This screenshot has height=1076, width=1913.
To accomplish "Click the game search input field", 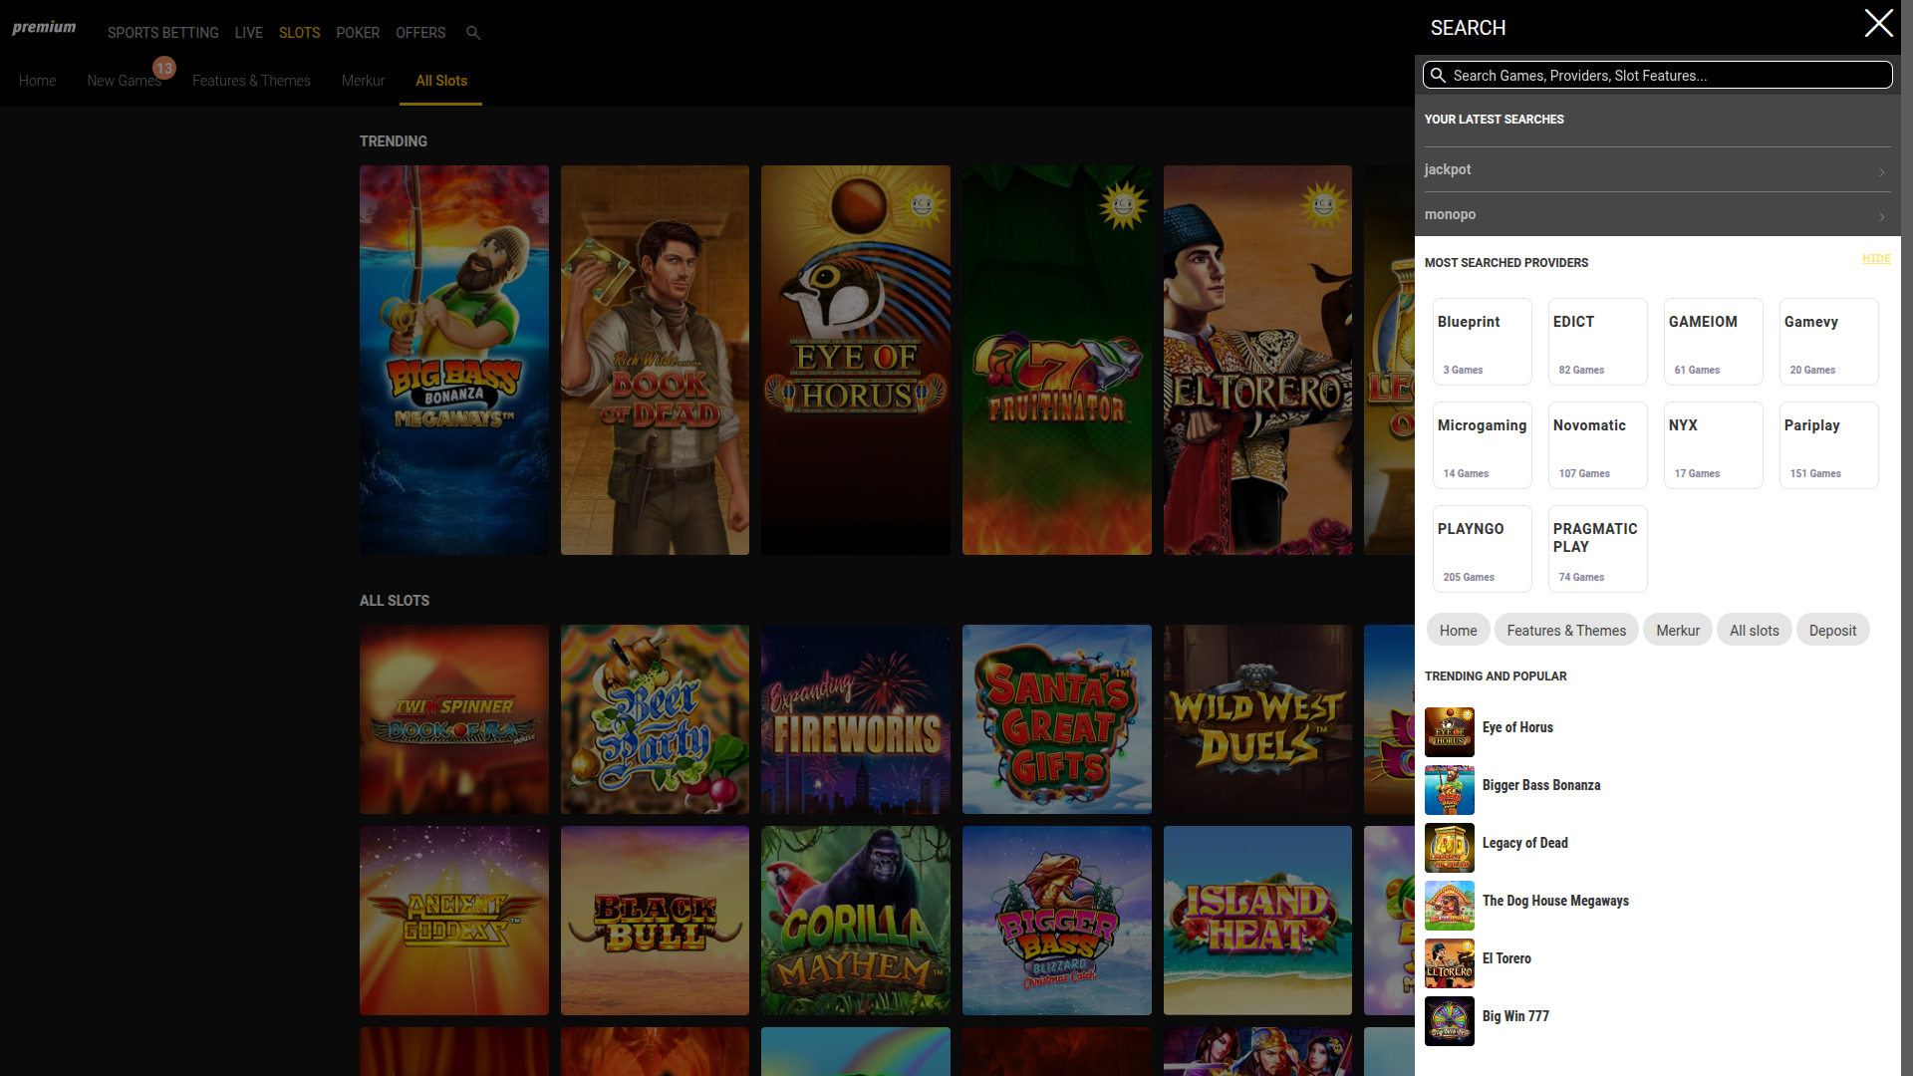I will [1657, 75].
